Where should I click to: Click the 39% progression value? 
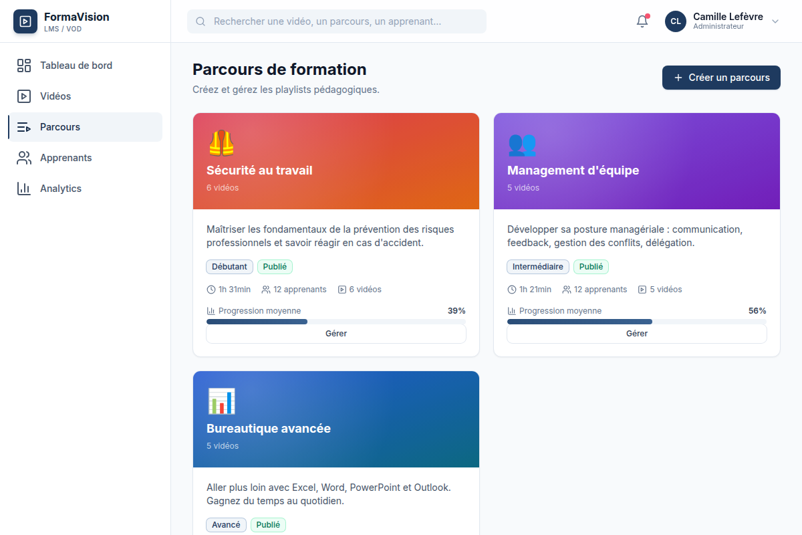pyautogui.click(x=456, y=311)
